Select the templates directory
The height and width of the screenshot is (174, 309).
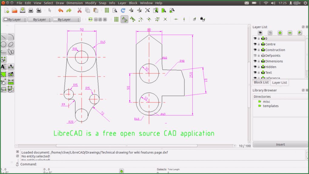[270, 106]
